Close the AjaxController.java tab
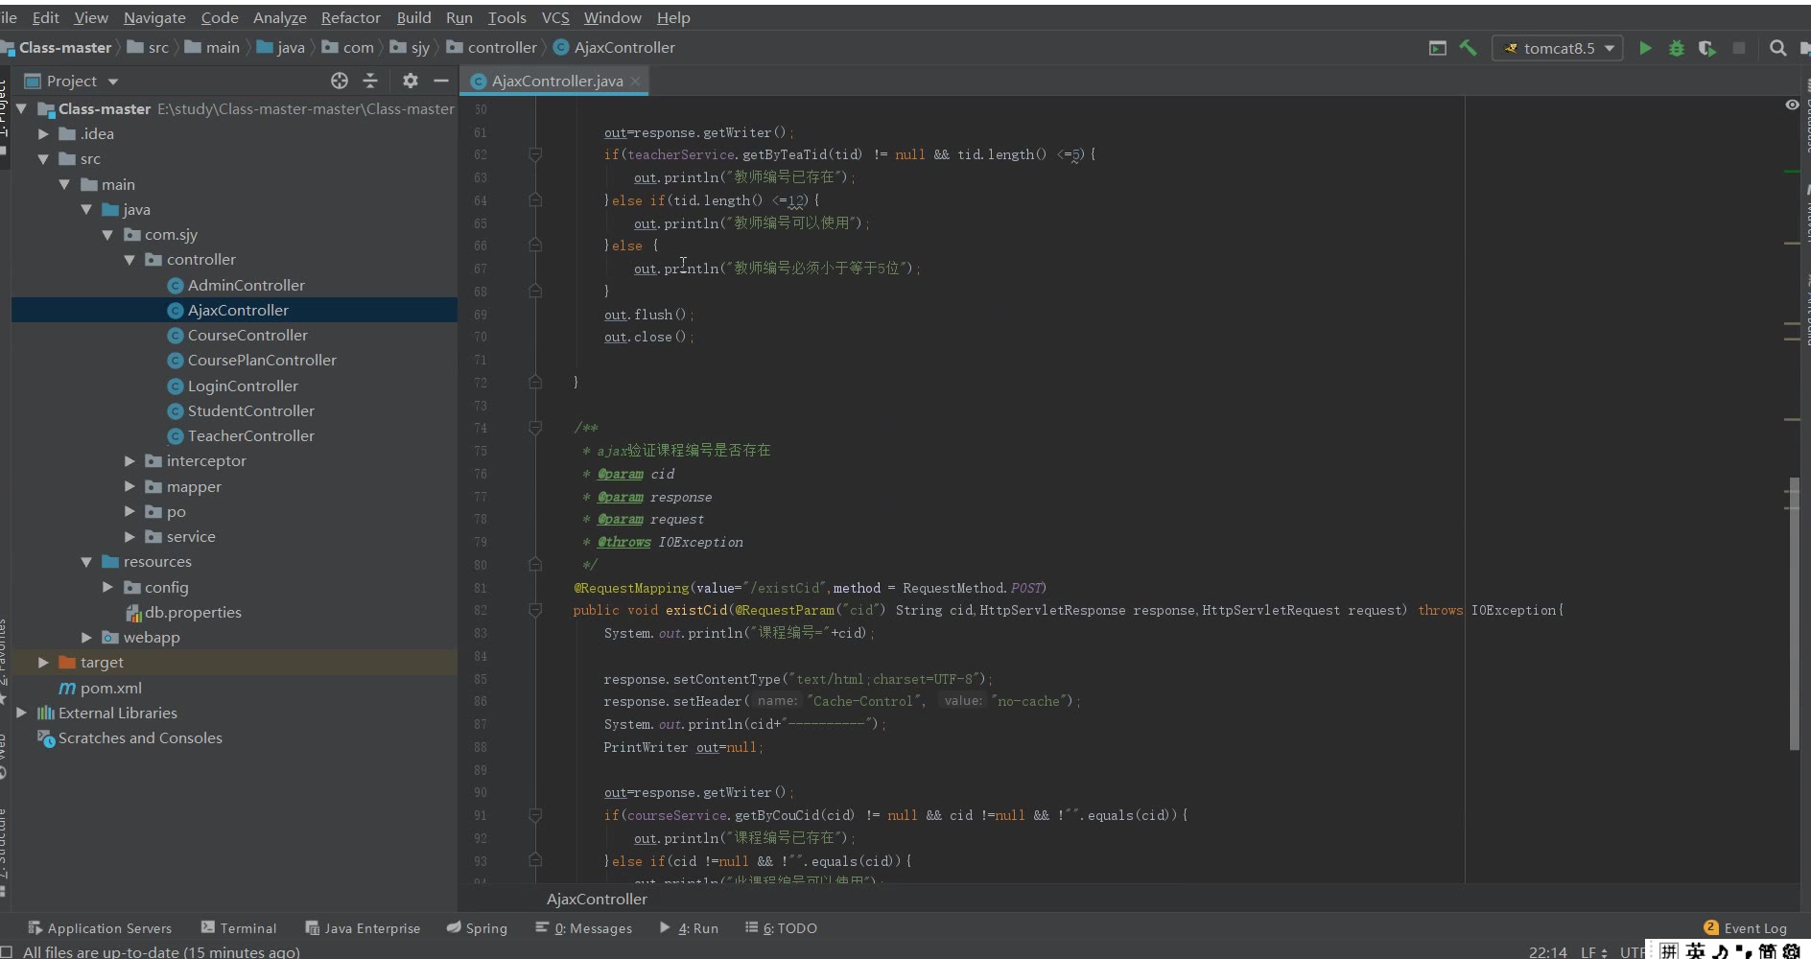The image size is (1811, 959). (635, 82)
